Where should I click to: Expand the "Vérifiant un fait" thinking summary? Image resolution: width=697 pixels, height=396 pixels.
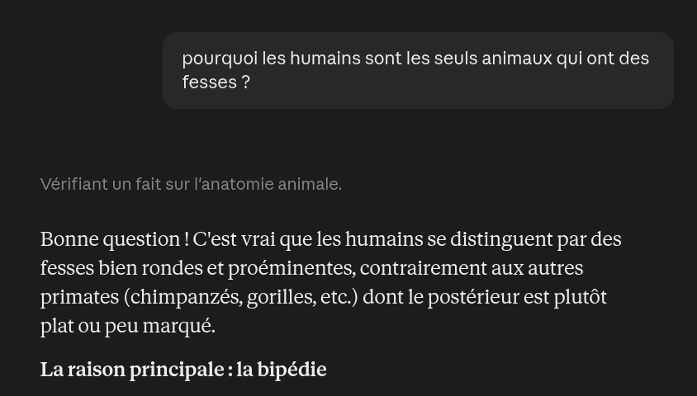(191, 184)
